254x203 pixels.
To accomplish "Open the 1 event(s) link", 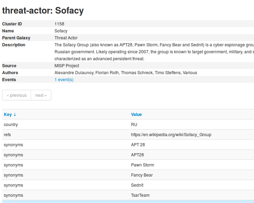I will click(64, 80).
